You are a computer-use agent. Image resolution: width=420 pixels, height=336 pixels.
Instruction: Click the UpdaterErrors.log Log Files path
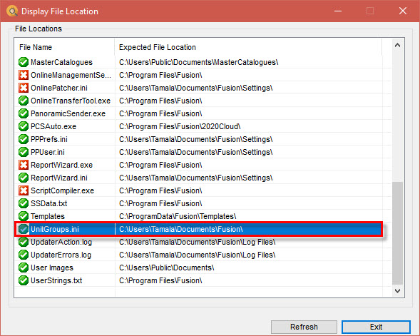[198, 255]
